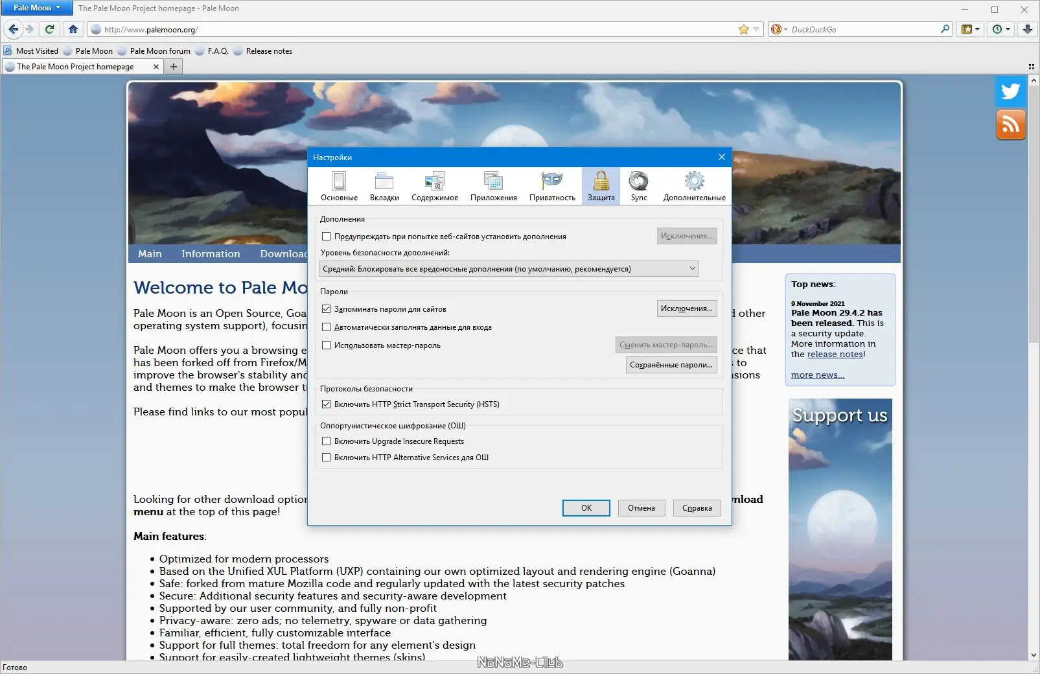Confirm settings with the OK button

(586, 508)
